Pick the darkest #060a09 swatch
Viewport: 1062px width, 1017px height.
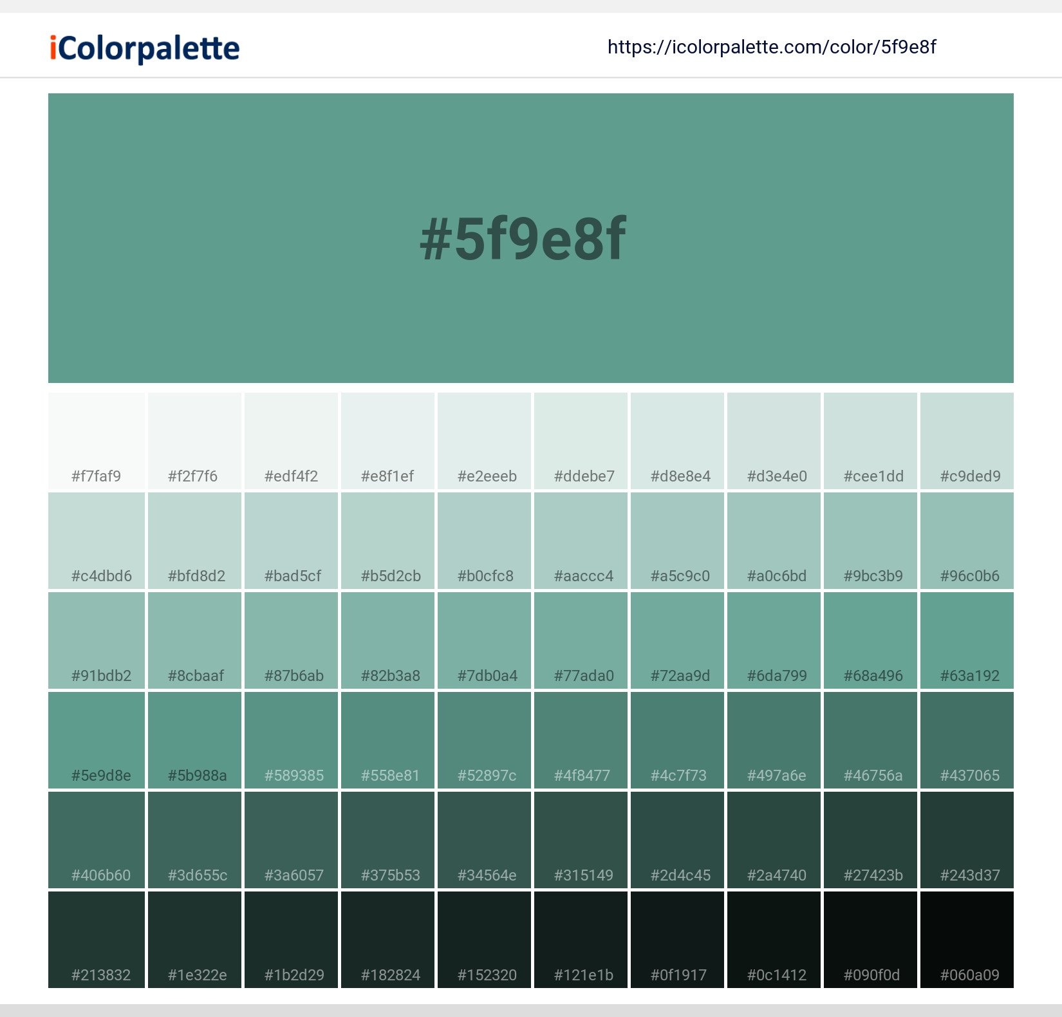(967, 940)
